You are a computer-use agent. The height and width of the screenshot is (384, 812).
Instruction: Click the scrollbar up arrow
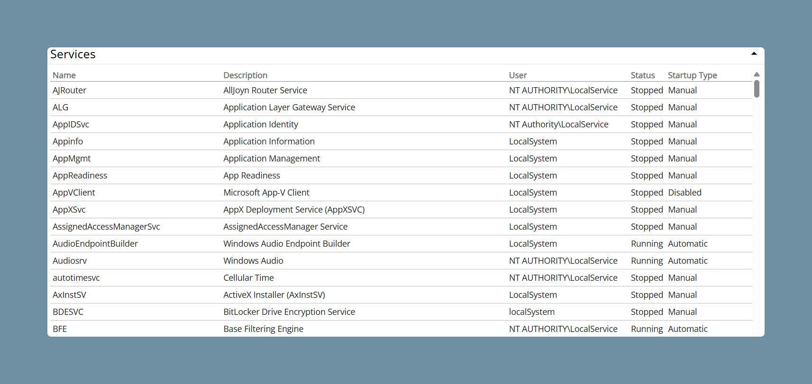click(757, 74)
